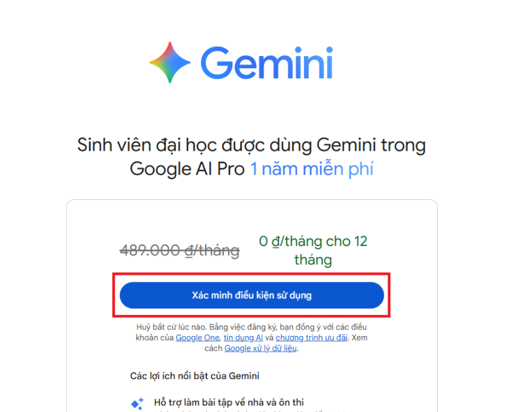Screen dimensions: 505x412
Task: Click the Các lợi ích nổi bật của Gemini heading
Action: pyautogui.click(x=195, y=376)
